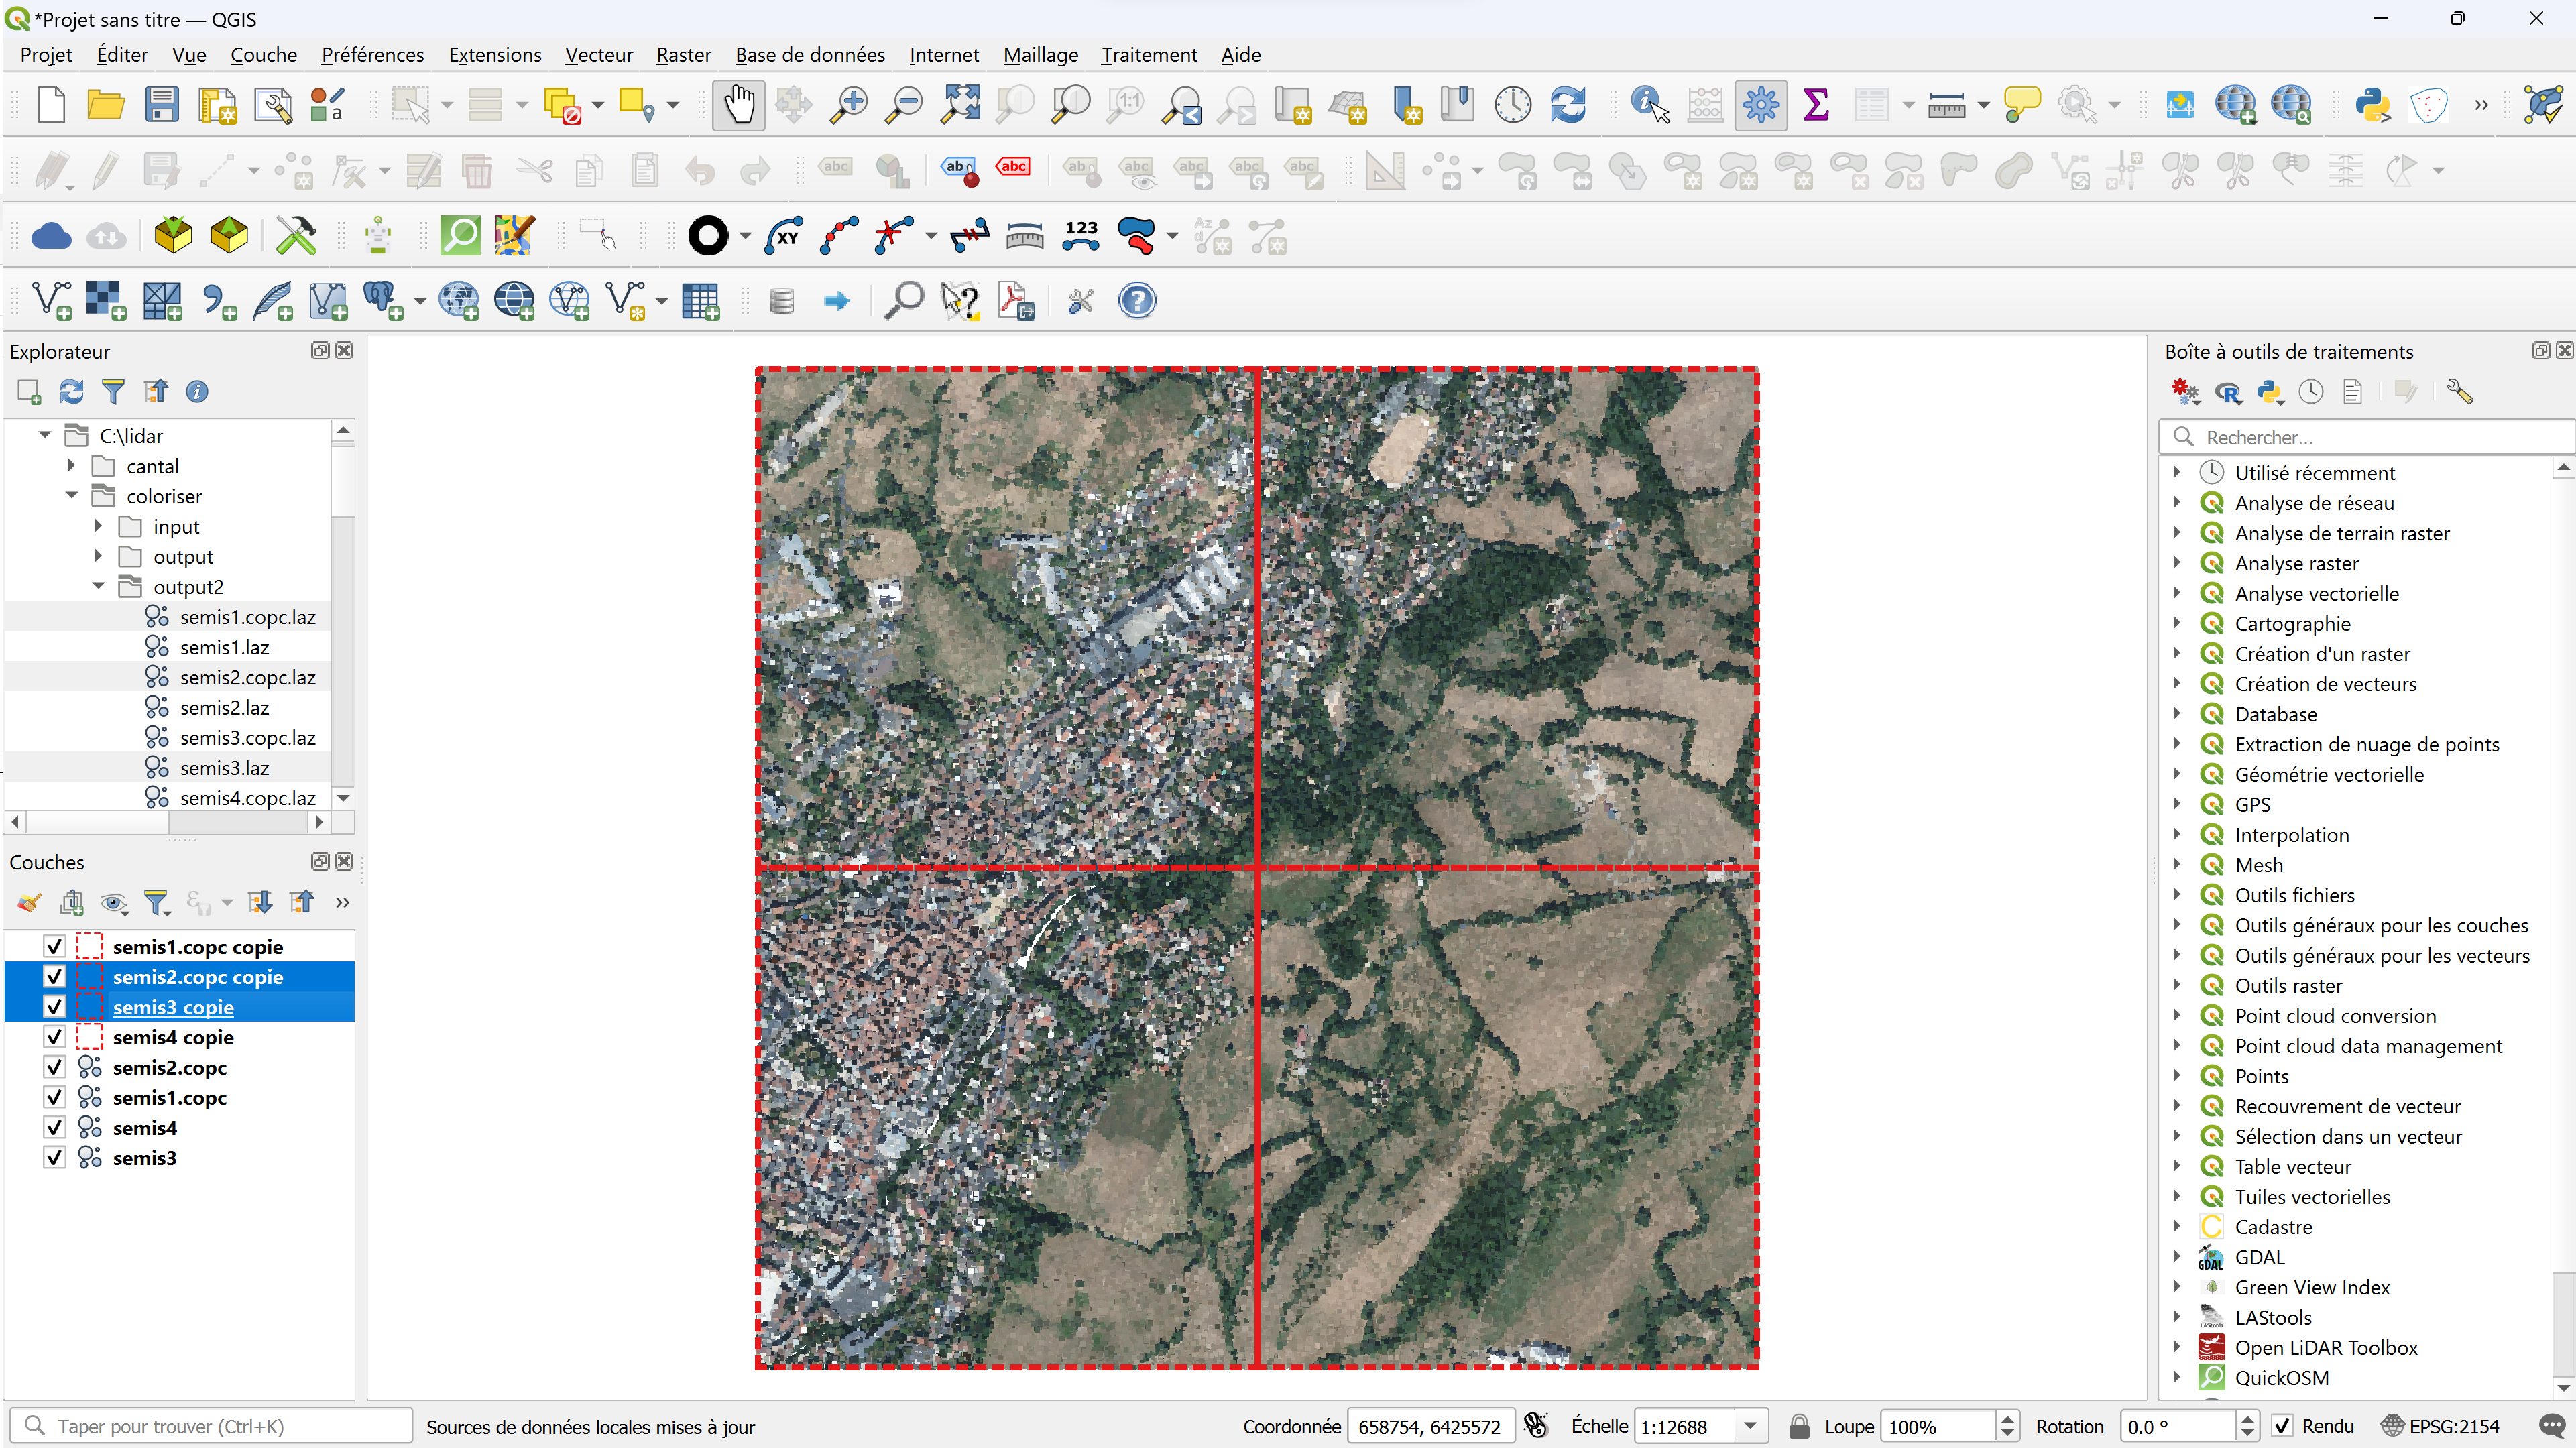2576x1448 pixels.
Task: Select semis3.copc.laz file in Explorateur
Action: [248, 738]
